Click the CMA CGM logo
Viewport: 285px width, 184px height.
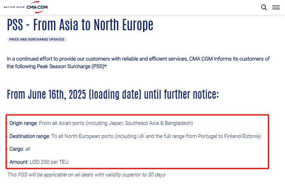[37, 7]
